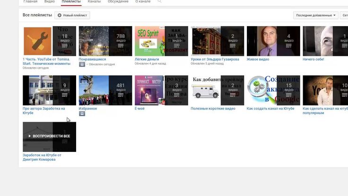The width and height of the screenshot is (348, 196).
Task: Open the Как создать канал на Ютубе link
Action: coord(270,108)
